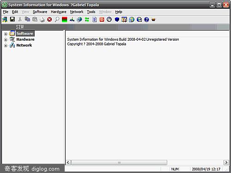The image size is (231, 173).
Task: Click the blue document page icon
Action: (x=94, y=19)
